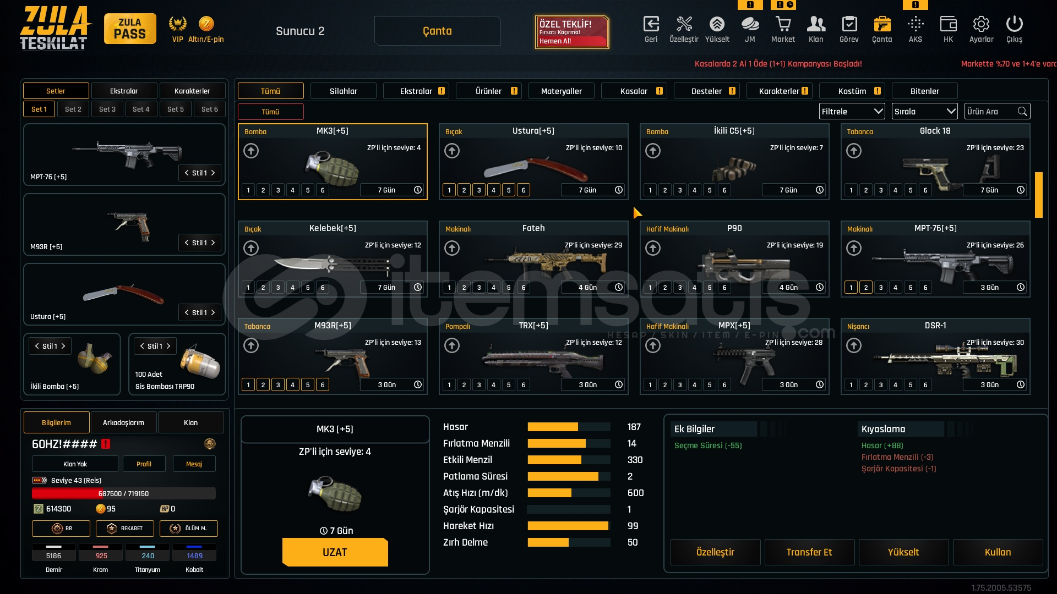Click upgrade arrow on DSR-1 card
The image size is (1057, 594).
click(x=854, y=345)
